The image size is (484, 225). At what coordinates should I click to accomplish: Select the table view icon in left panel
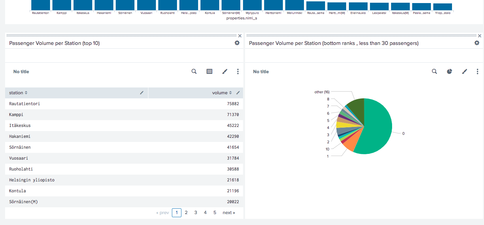tap(209, 71)
